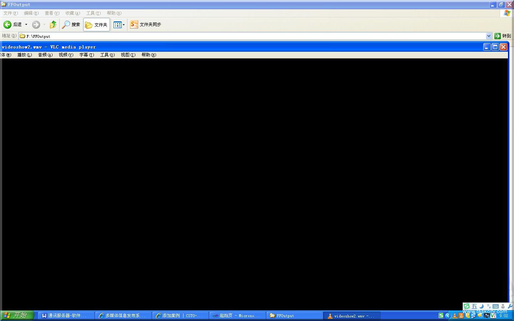Expand hidden tray icons with round arrow
Screen dimensions: 514x321
(448, 316)
